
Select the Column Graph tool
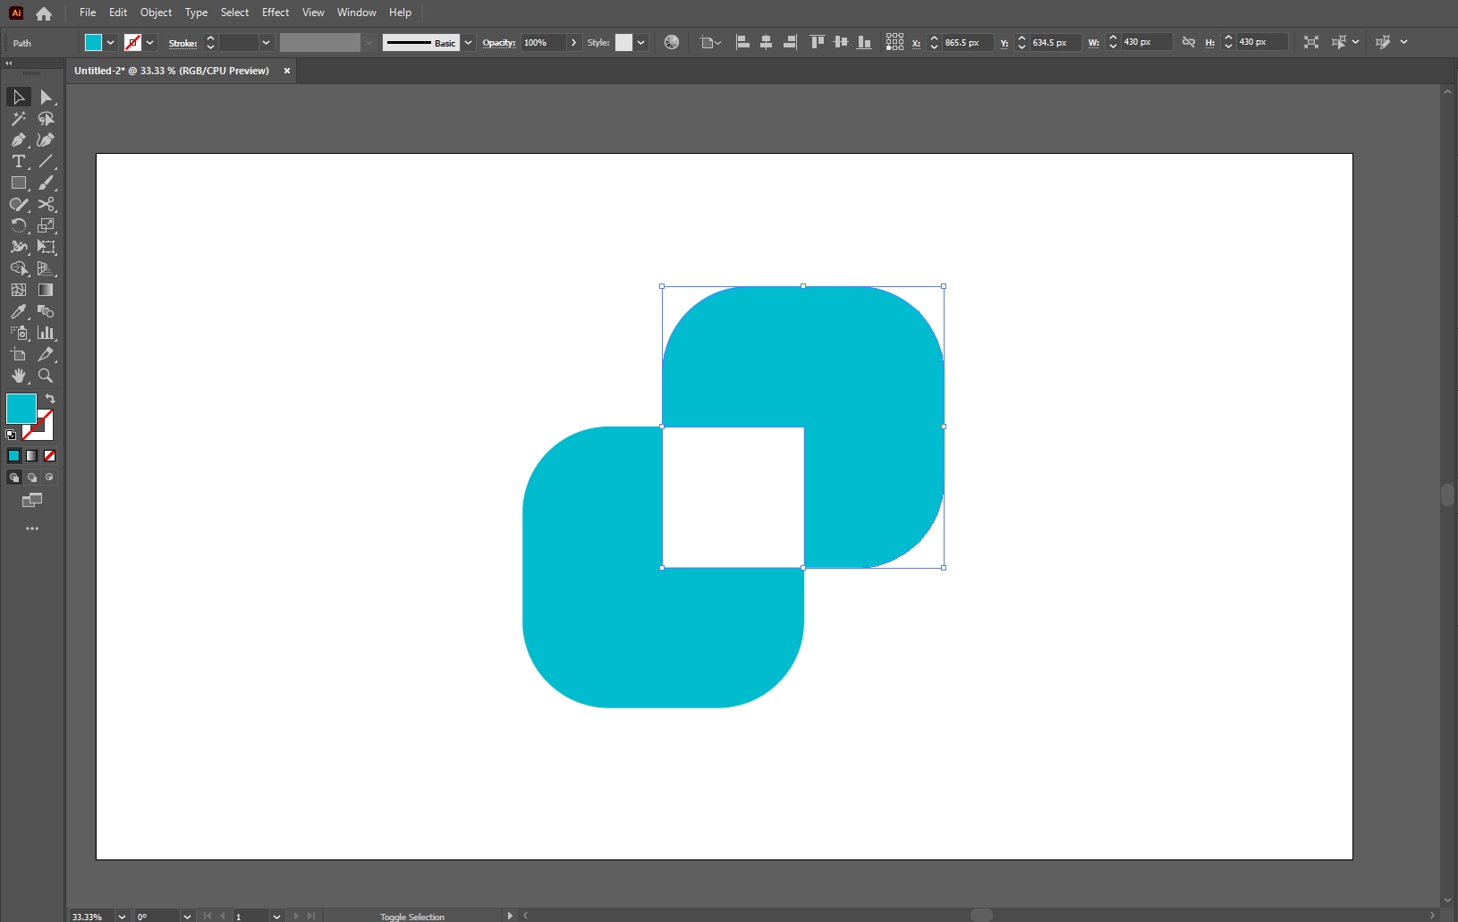click(x=46, y=333)
